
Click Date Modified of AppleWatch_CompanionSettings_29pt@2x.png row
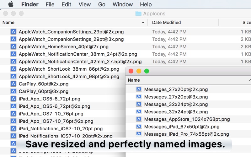[x=169, y=32]
